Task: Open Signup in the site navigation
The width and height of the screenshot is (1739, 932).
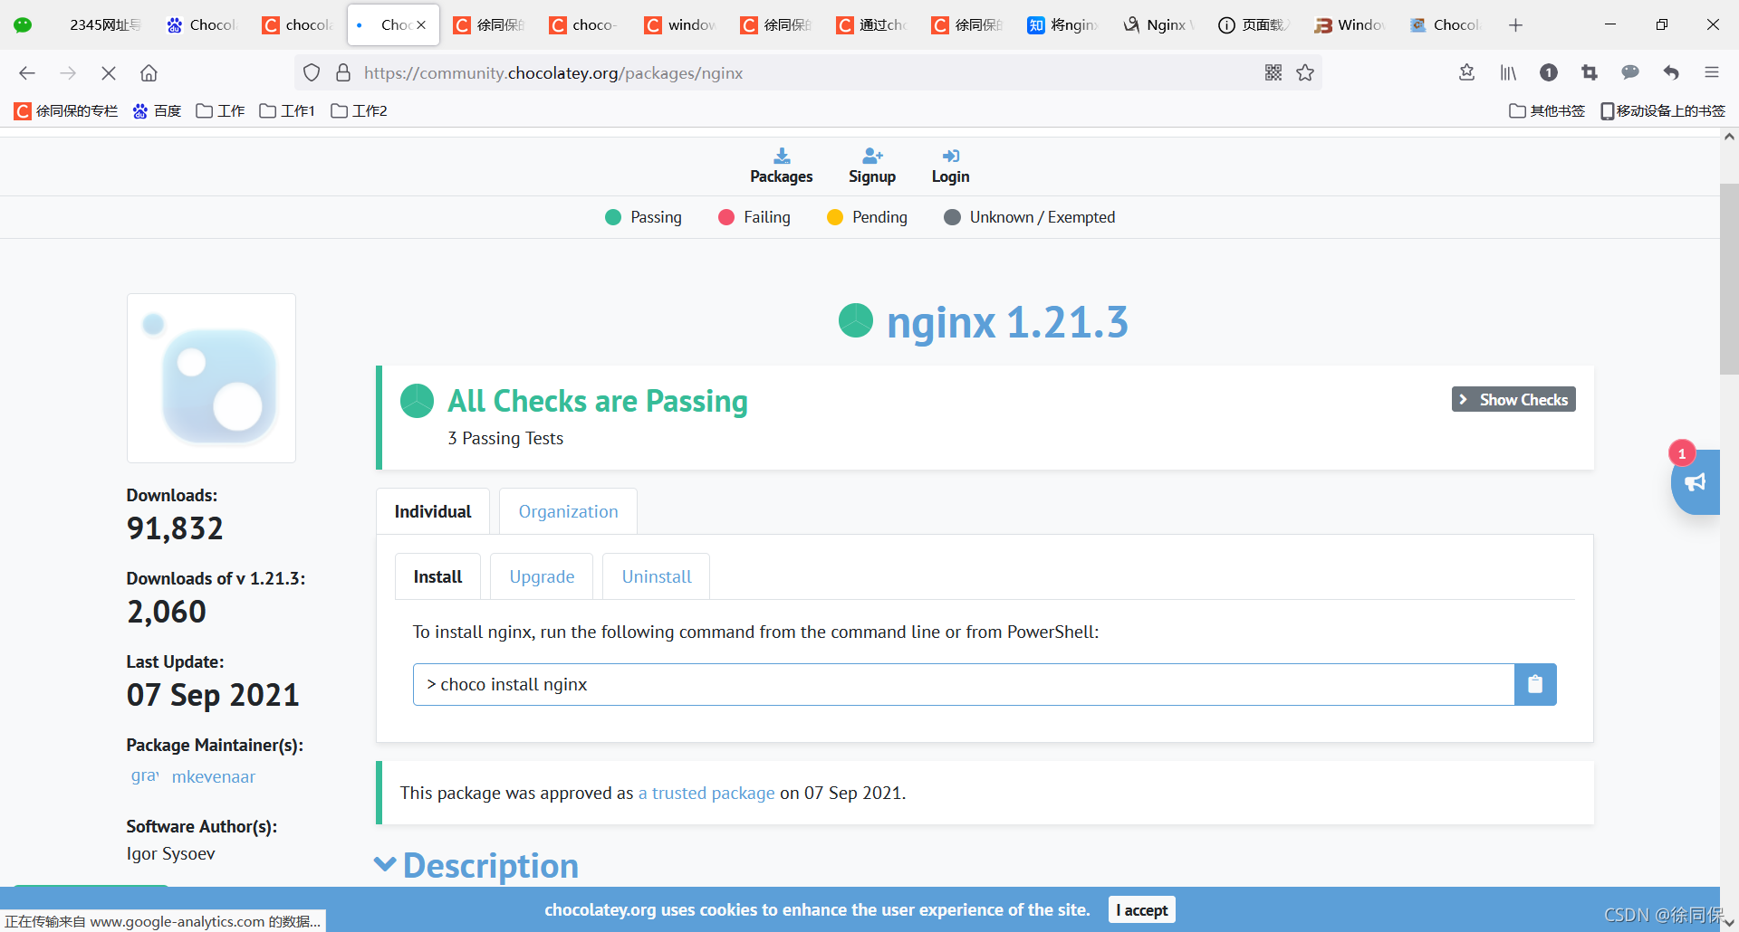Action: (x=872, y=166)
